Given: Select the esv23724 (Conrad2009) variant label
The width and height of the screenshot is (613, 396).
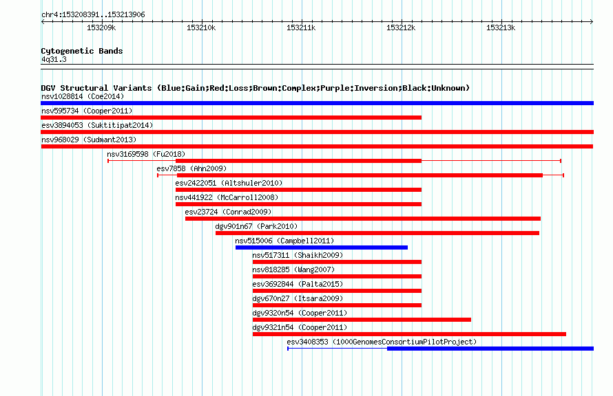Looking at the screenshot, I should click(228, 212).
